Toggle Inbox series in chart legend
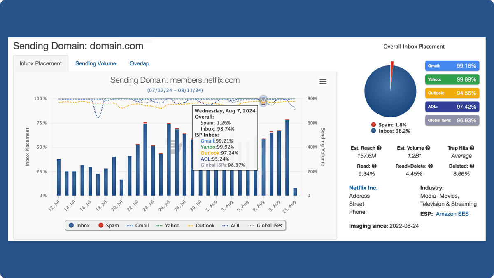 (79, 225)
